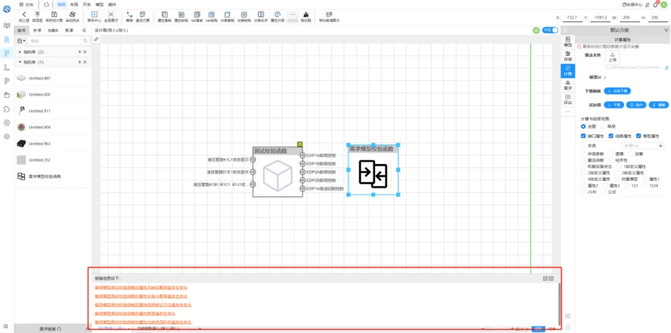Click the 分类复制 toolbar icon
The height and width of the screenshot is (333, 671).
click(x=227, y=16)
